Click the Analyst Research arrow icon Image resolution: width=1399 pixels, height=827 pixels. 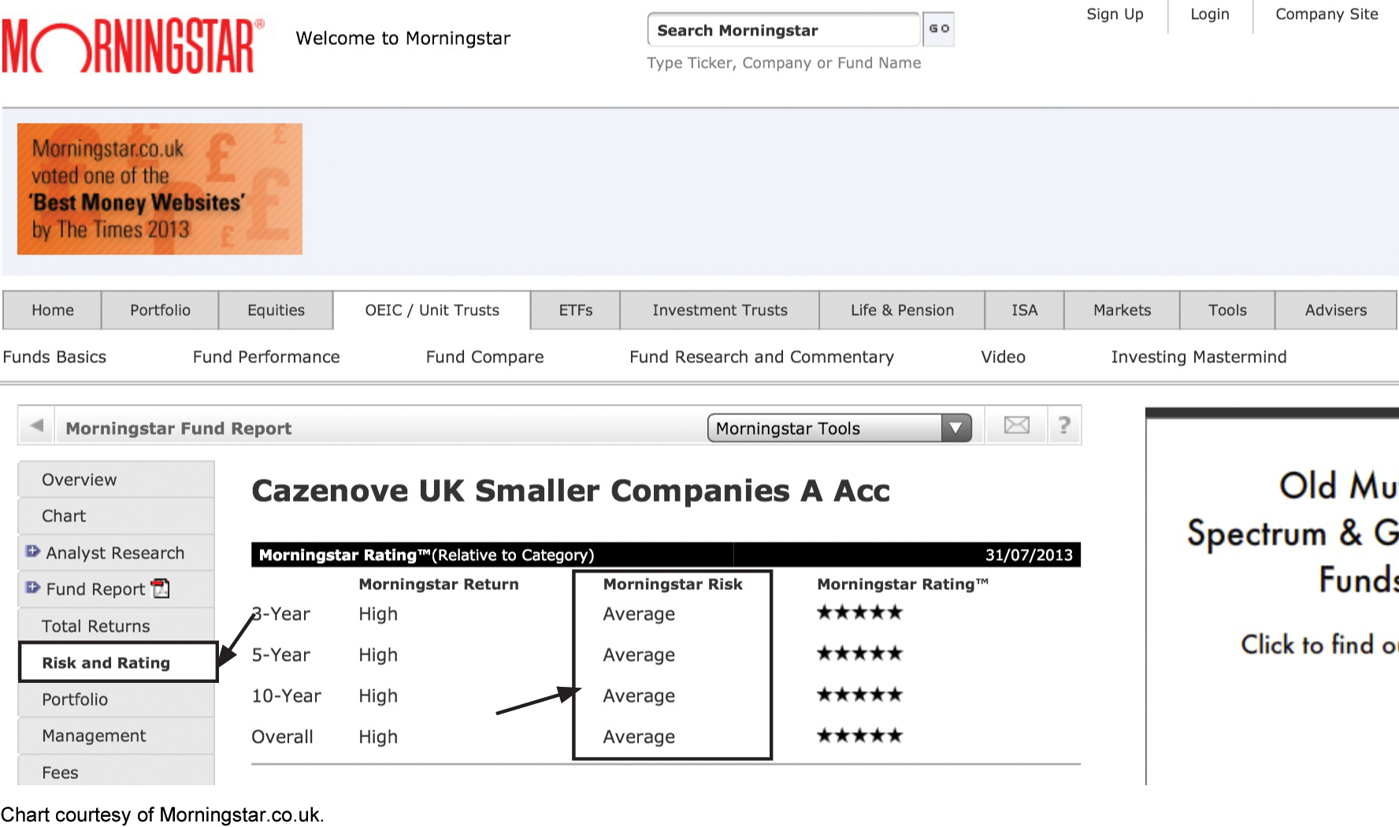32,551
